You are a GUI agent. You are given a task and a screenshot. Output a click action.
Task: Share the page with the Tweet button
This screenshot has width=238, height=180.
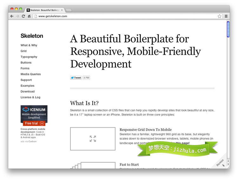(76, 78)
